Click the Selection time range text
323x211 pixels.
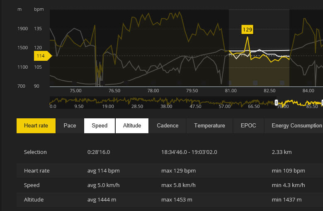click(x=189, y=152)
